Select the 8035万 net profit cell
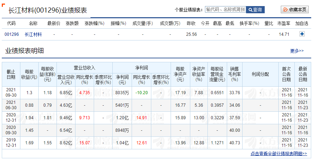 [122, 93]
